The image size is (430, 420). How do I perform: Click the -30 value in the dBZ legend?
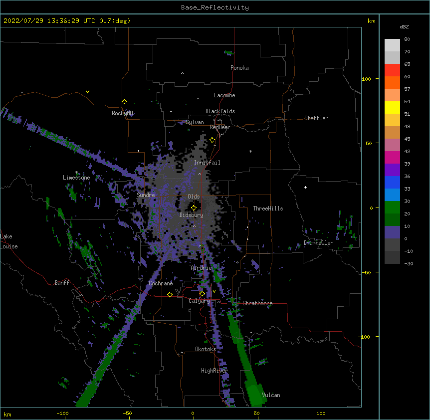pos(409,263)
